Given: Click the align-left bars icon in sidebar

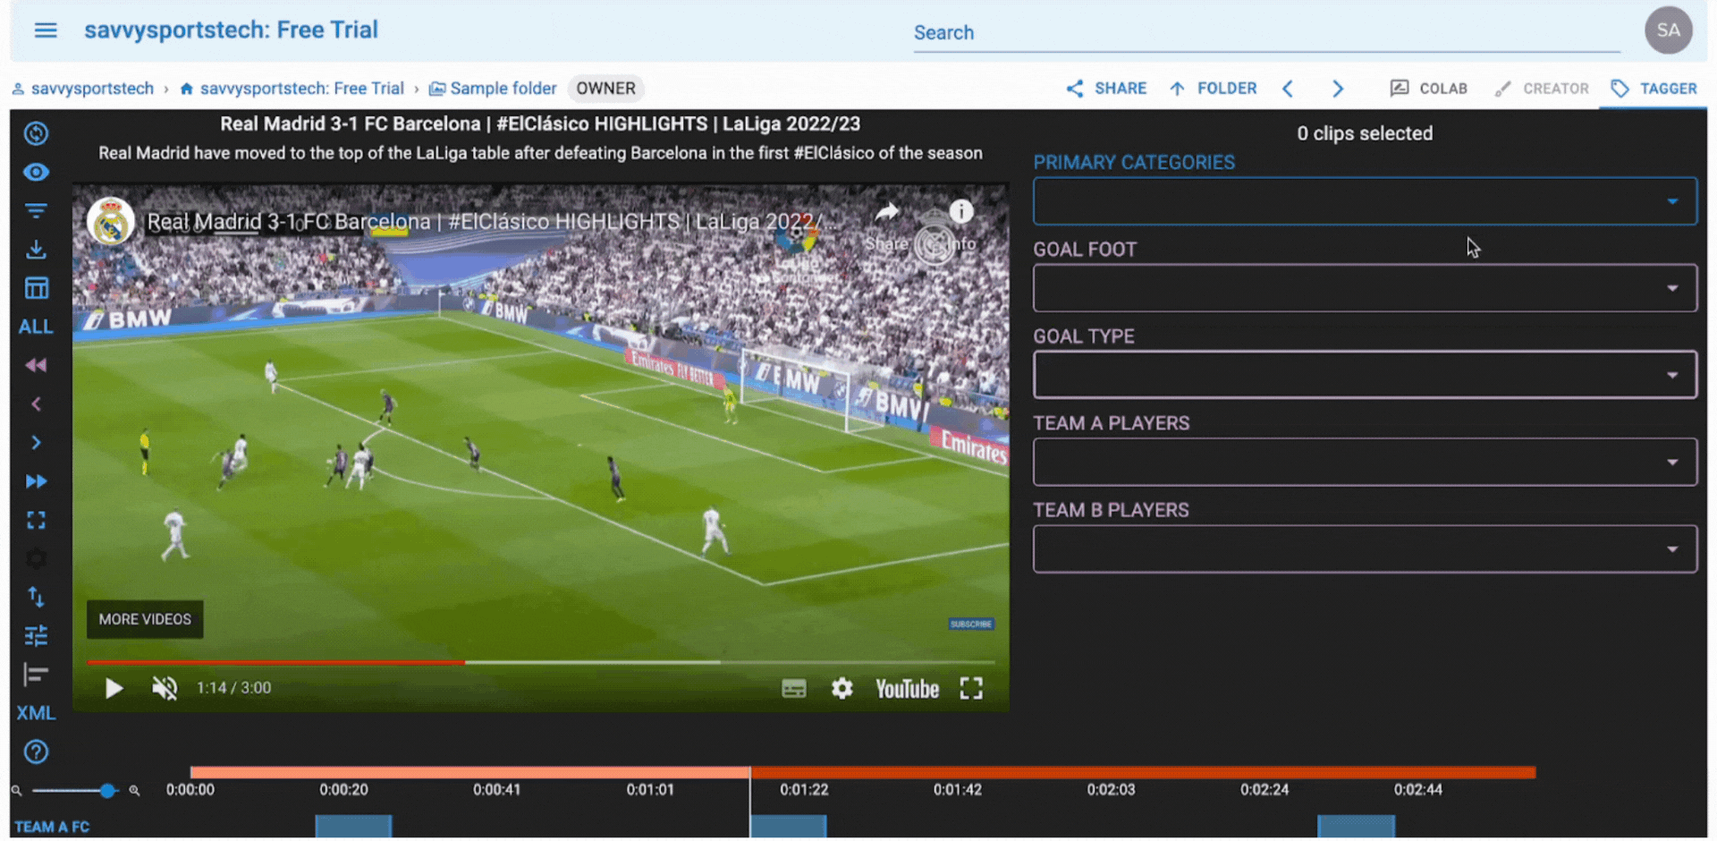Looking at the screenshot, I should (x=36, y=675).
